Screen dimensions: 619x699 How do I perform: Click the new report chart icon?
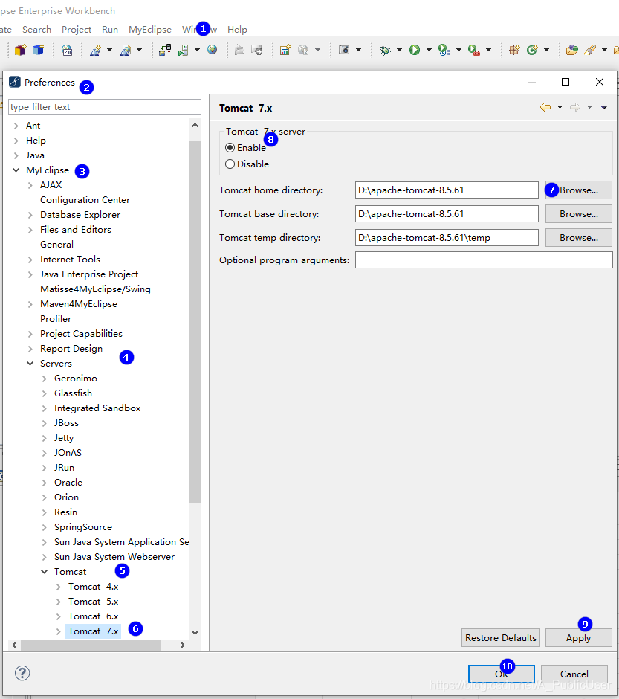click(285, 50)
